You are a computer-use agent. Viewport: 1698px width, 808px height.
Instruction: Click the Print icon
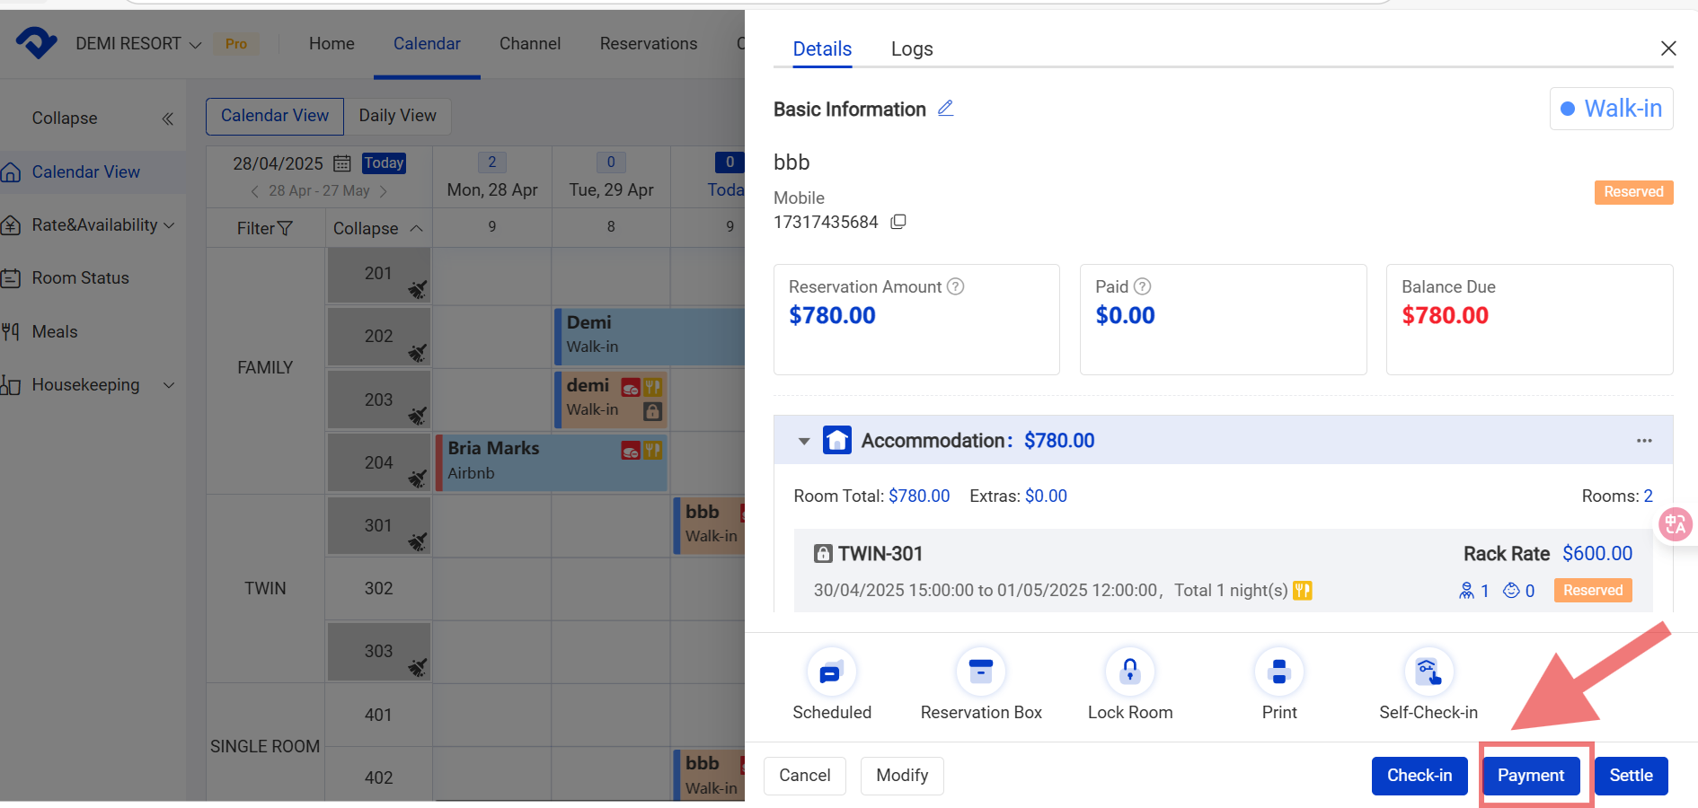pyautogui.click(x=1279, y=672)
